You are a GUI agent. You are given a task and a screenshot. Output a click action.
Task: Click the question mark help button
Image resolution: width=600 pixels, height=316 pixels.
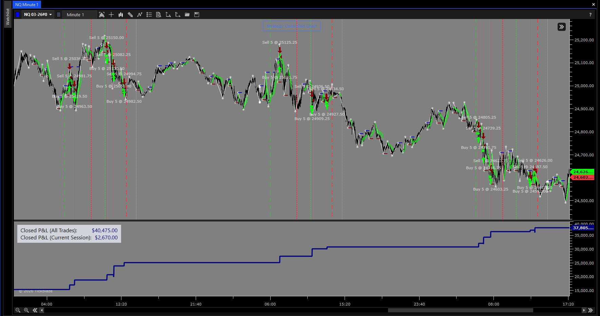point(591,15)
